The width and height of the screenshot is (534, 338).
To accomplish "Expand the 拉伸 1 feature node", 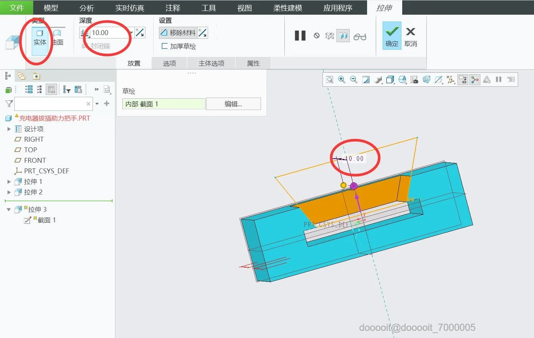I will coord(9,182).
